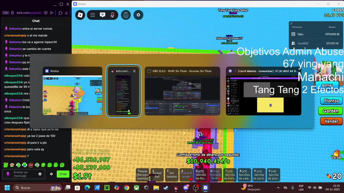Click the green Chat send button
Image resolution: width=344 pixels, height=193 pixels.
(63, 174)
